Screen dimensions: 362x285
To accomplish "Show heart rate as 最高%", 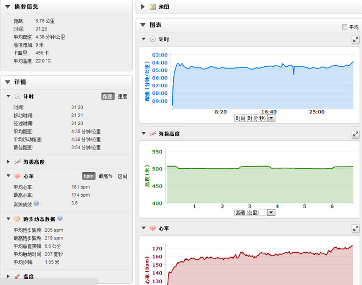I will 105,176.
